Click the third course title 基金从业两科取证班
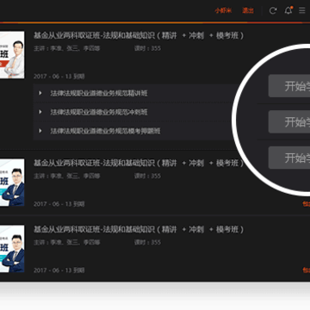This screenshot has height=310, width=310. (x=139, y=229)
